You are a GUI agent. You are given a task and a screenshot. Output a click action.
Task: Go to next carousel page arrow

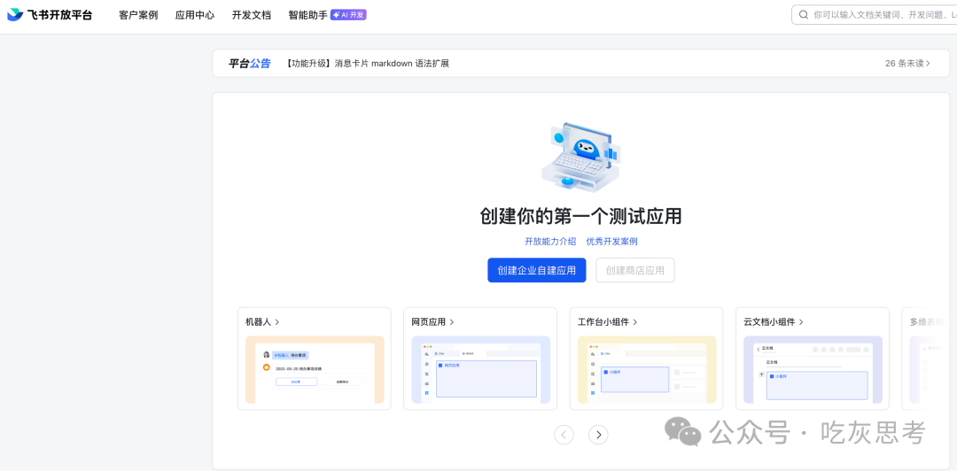[598, 435]
